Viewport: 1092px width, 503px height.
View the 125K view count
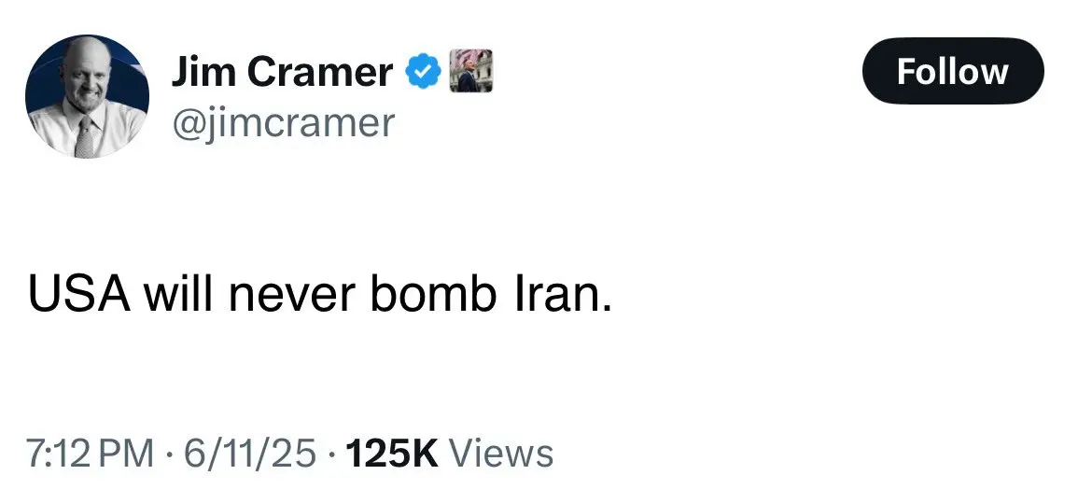(392, 454)
